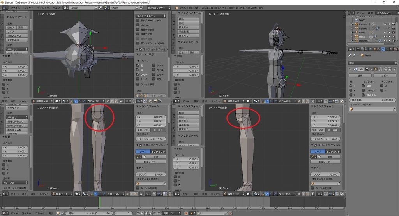Screen dimensions: 399x216
Task: Move the Mirror modifier up
Action: click(x=386, y=69)
